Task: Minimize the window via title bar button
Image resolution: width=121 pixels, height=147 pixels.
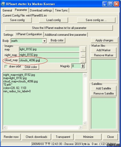Action: [x=105, y=4]
